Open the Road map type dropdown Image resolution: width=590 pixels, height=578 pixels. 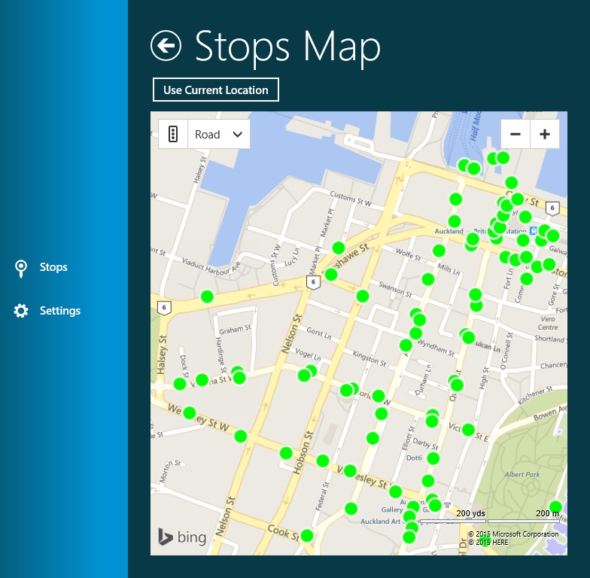[x=218, y=134]
